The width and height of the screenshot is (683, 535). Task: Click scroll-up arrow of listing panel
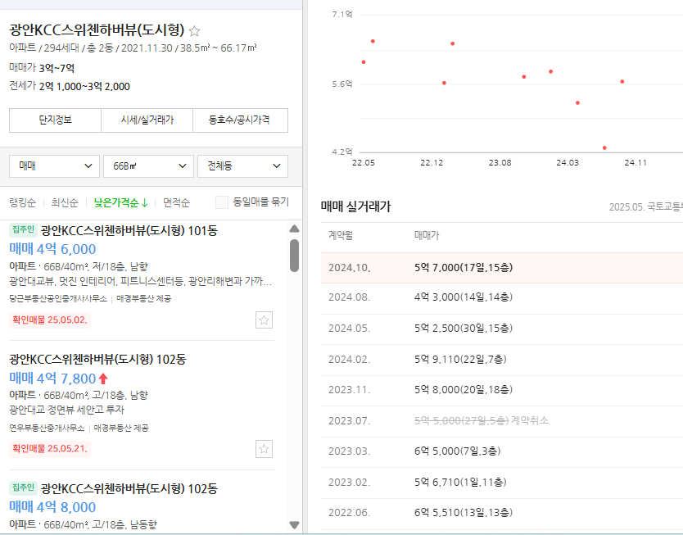click(x=295, y=229)
